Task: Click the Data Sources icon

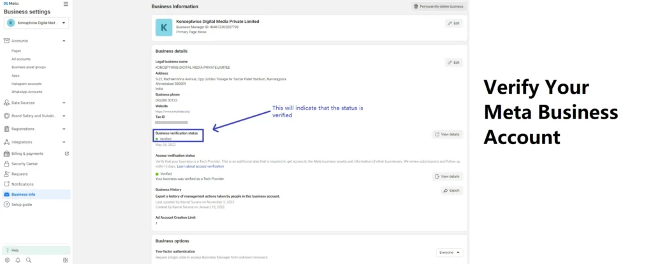Action: click(6, 103)
